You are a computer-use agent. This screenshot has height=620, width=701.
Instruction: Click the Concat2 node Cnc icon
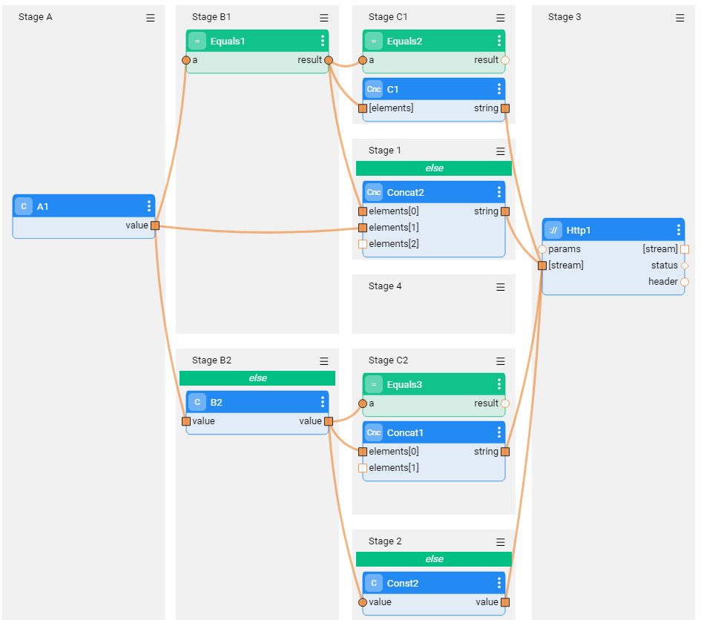(x=374, y=193)
